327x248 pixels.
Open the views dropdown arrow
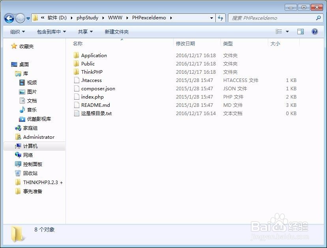point(287,32)
